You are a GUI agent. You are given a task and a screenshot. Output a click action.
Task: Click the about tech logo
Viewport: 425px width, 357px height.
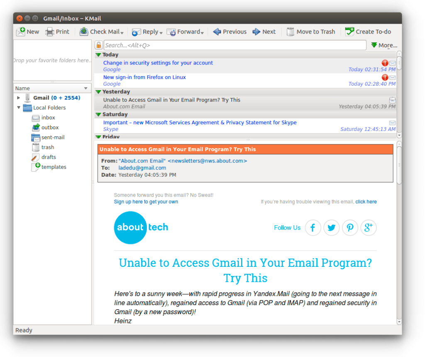(x=141, y=227)
